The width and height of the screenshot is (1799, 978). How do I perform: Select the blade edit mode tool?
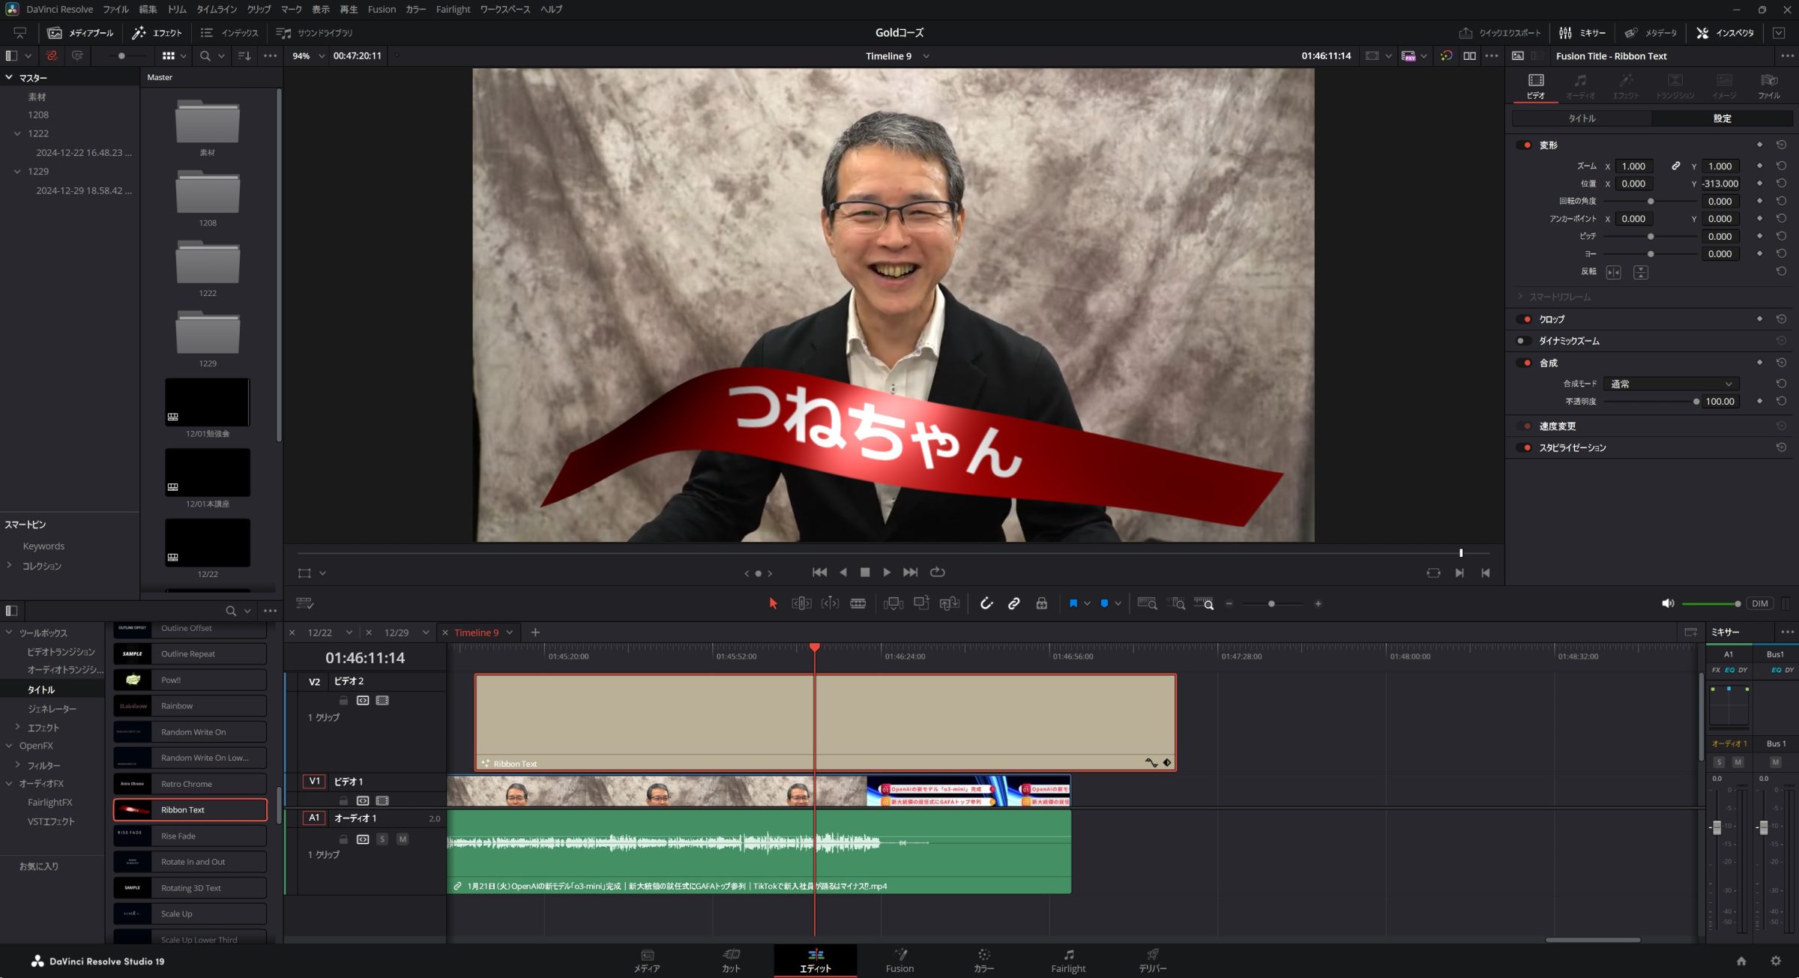[858, 603]
